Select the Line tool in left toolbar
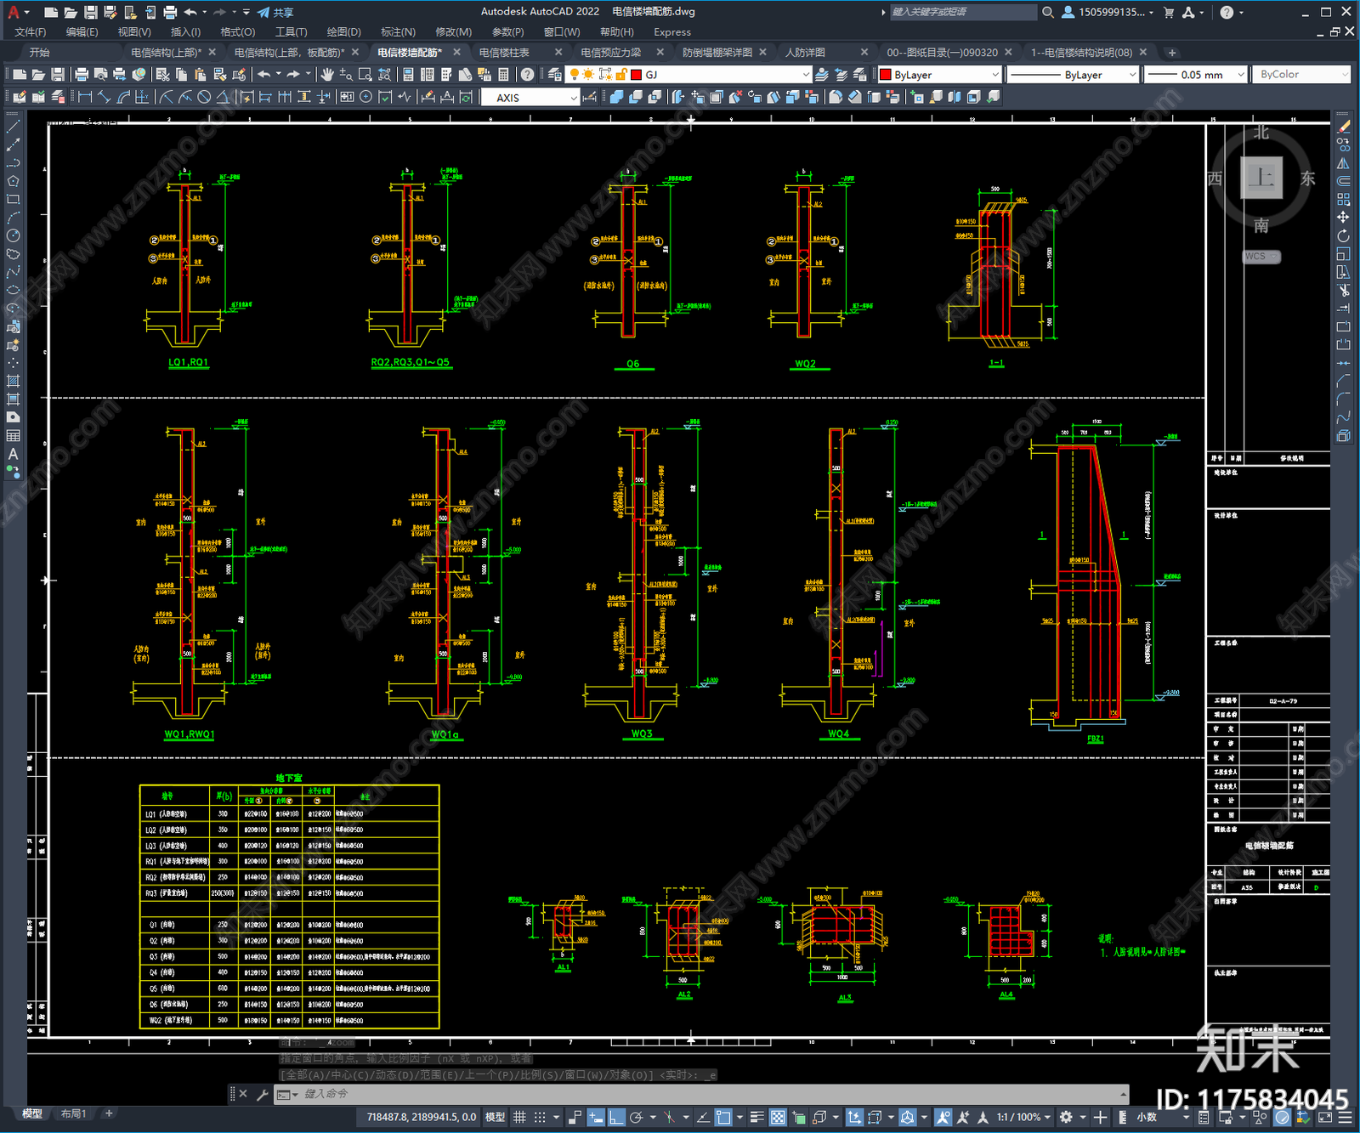Screen dimensions: 1360x1133 pyautogui.click(x=13, y=126)
